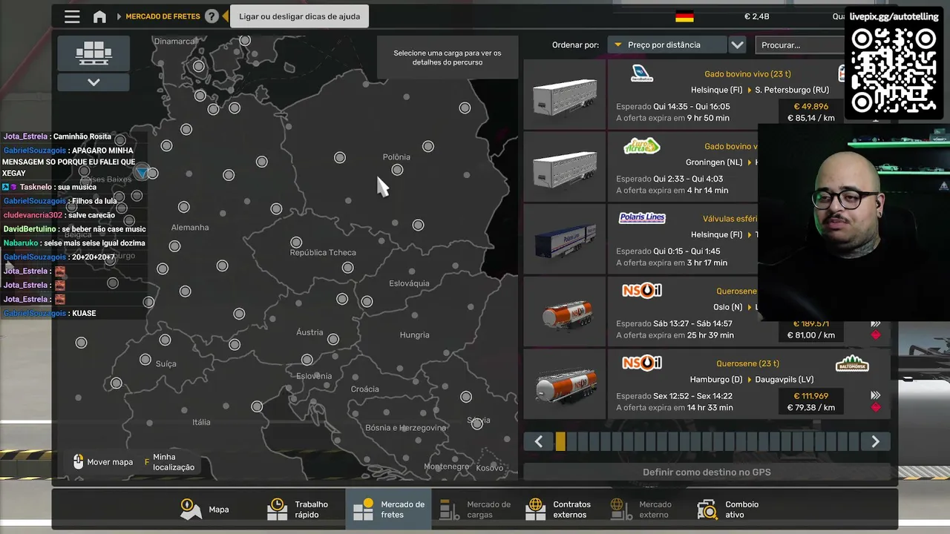The height and width of the screenshot is (534, 950).
Task: Click the 'Mover mapa' mouse icon
Action: tap(79, 462)
